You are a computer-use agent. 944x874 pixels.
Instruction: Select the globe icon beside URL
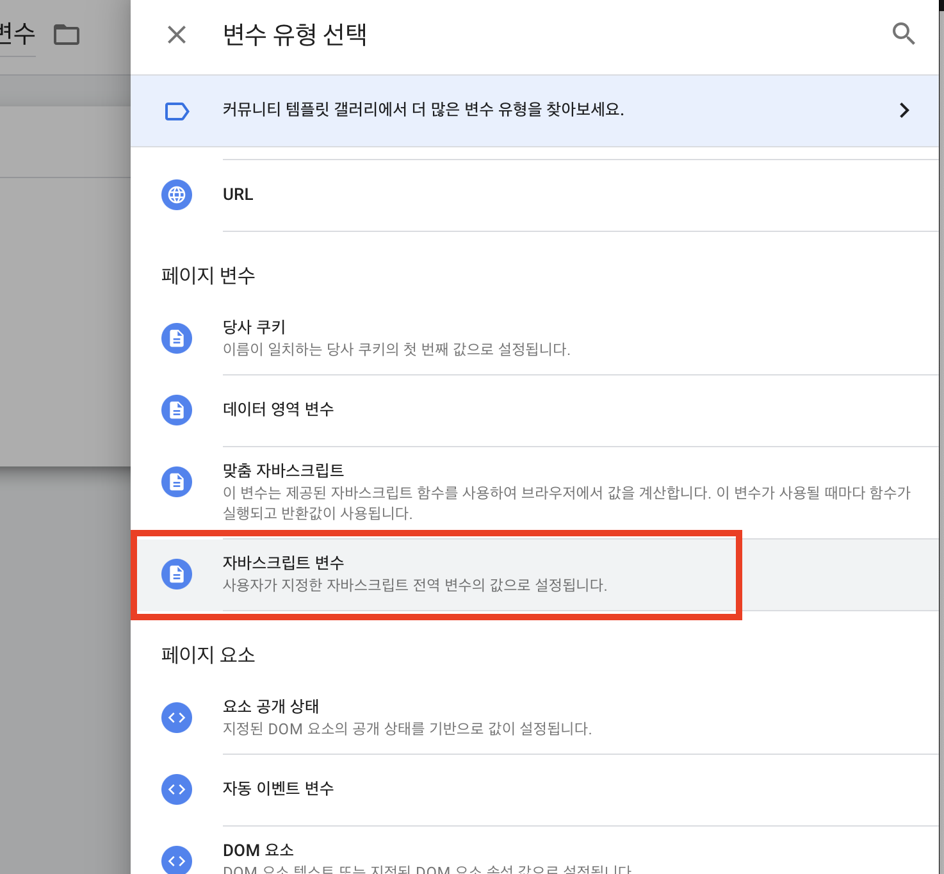(176, 195)
